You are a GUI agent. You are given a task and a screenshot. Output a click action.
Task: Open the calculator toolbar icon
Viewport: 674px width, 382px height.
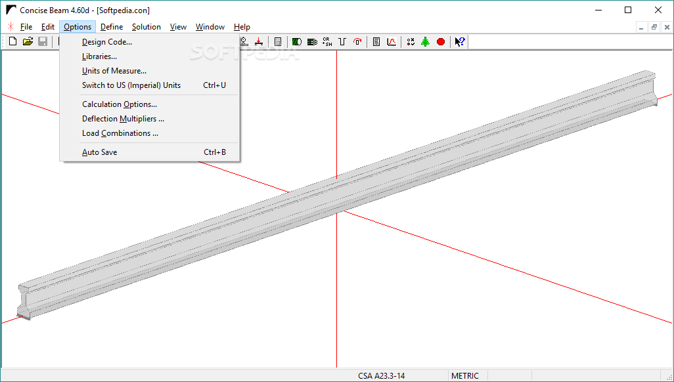pos(278,42)
